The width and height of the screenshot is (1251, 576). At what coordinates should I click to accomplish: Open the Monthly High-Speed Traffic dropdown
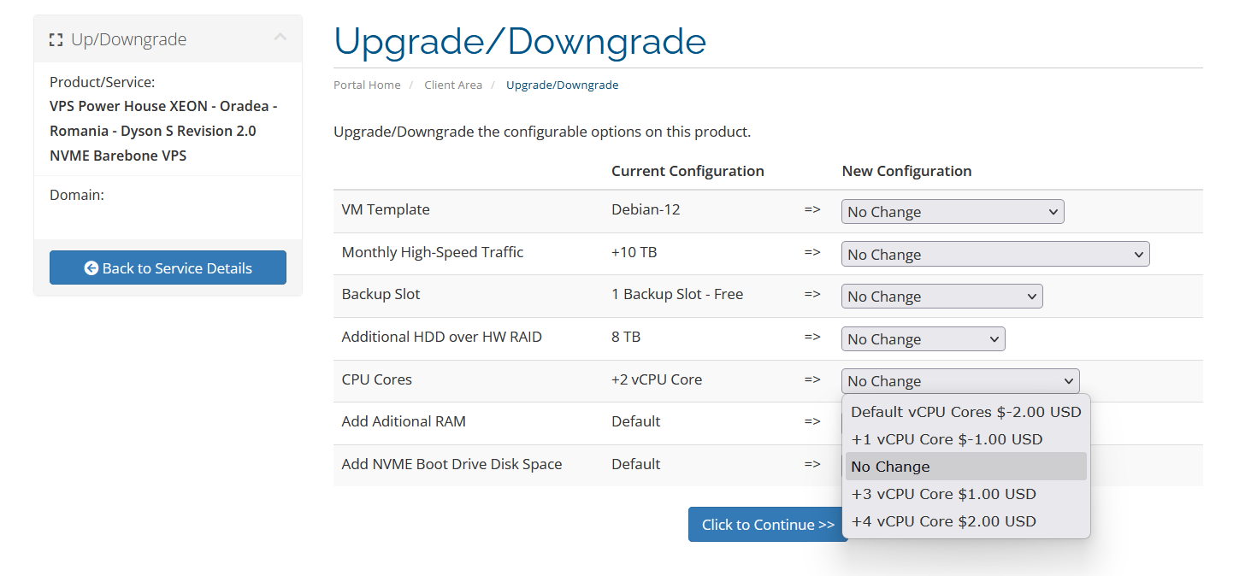pos(995,255)
